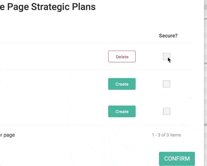Click the Delete button in first row
This screenshot has width=207, height=166.
pyautogui.click(x=122, y=57)
